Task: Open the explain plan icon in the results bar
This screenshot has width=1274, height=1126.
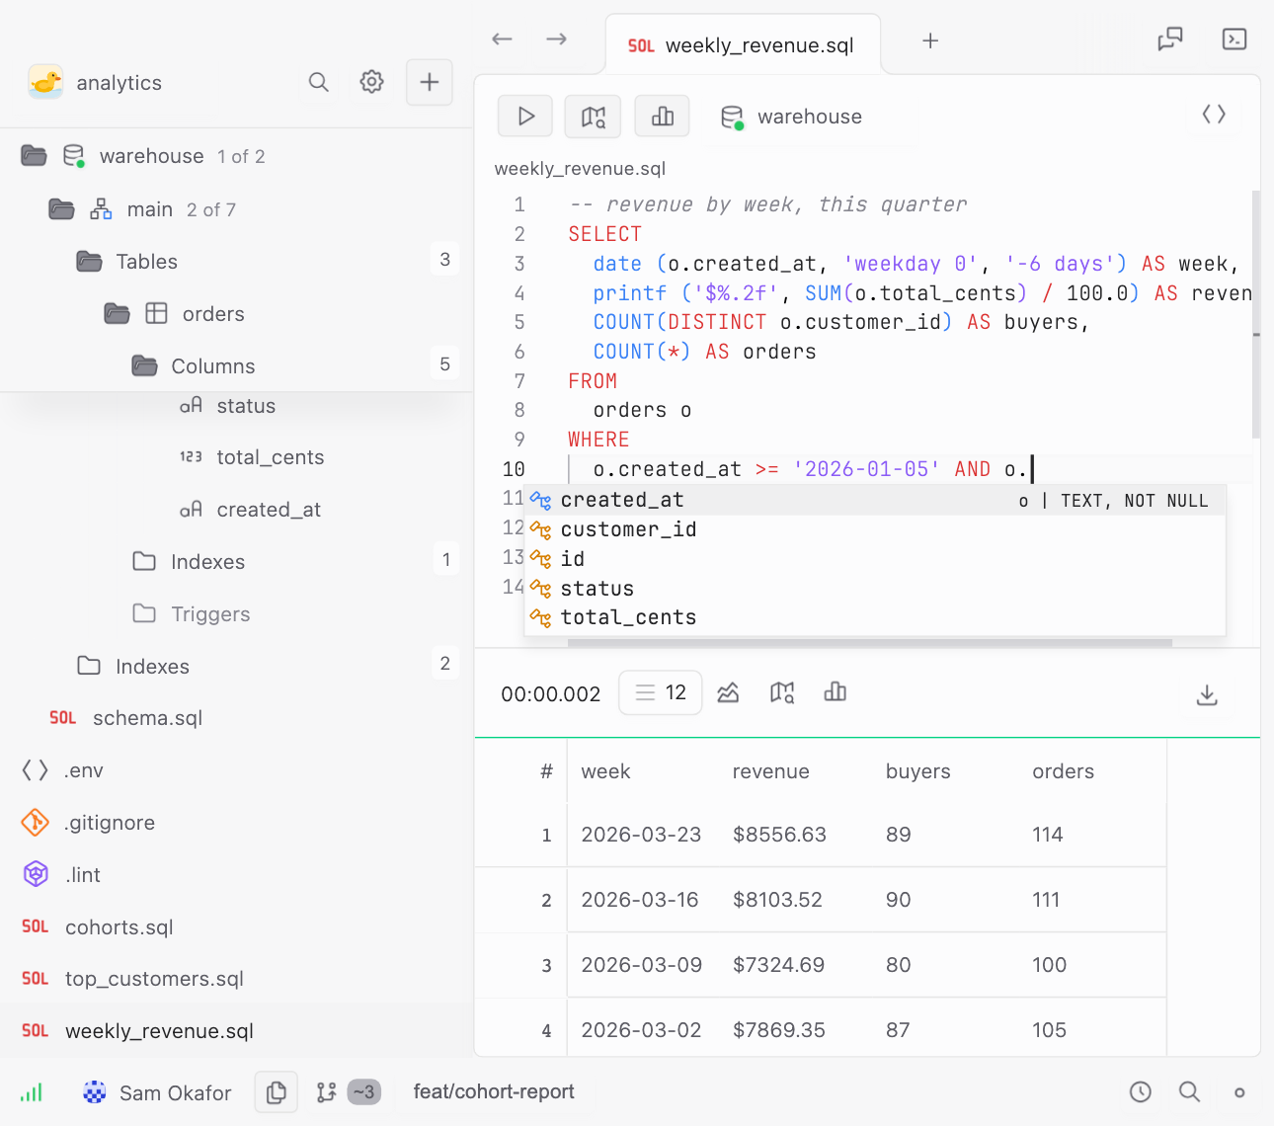Action: click(x=782, y=692)
